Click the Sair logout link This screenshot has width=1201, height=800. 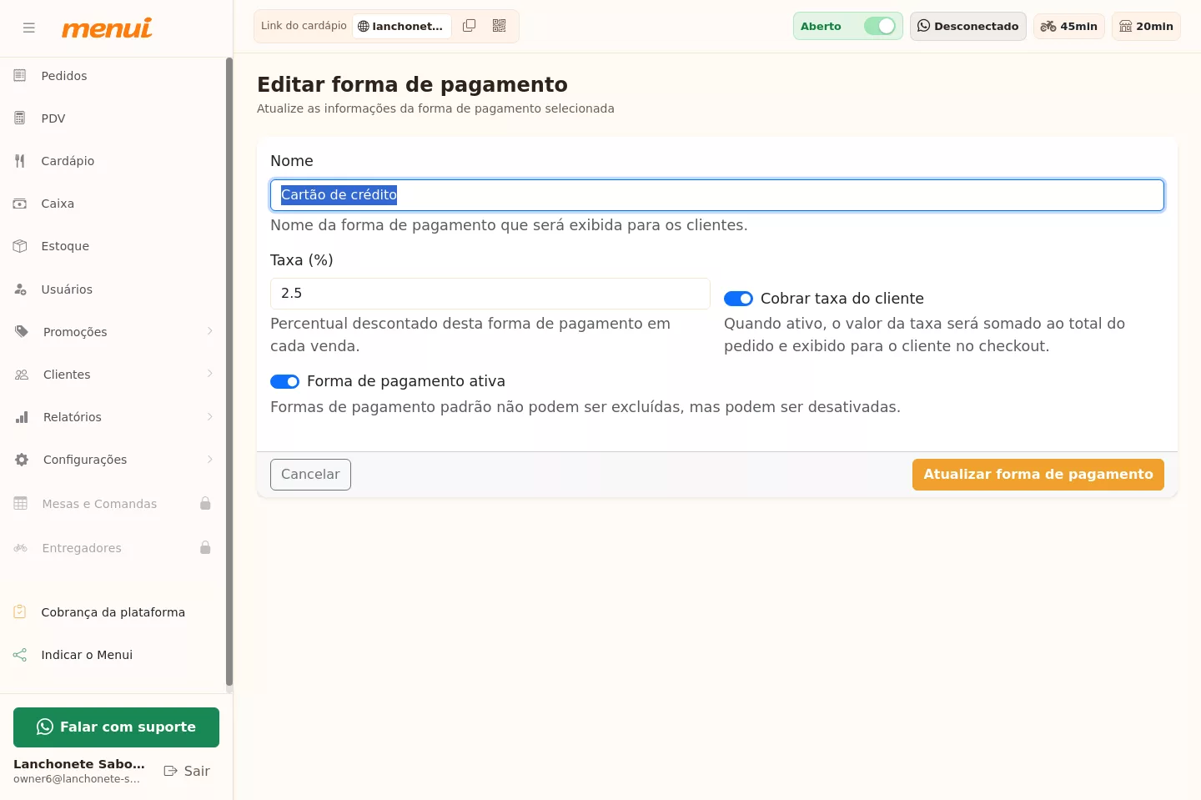(187, 771)
